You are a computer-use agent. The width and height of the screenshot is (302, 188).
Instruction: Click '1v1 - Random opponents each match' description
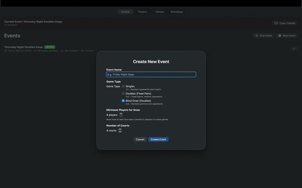(x=143, y=89)
